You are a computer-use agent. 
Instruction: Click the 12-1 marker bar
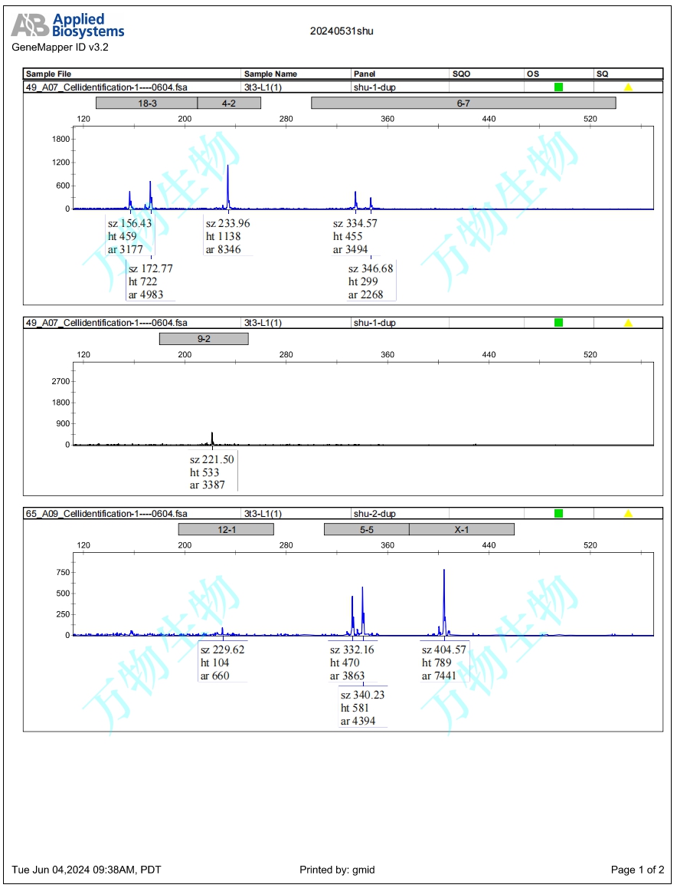(x=226, y=529)
